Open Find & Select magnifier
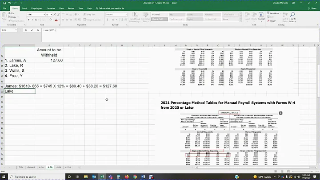This screenshot has width=320, height=180. pos(292,17)
